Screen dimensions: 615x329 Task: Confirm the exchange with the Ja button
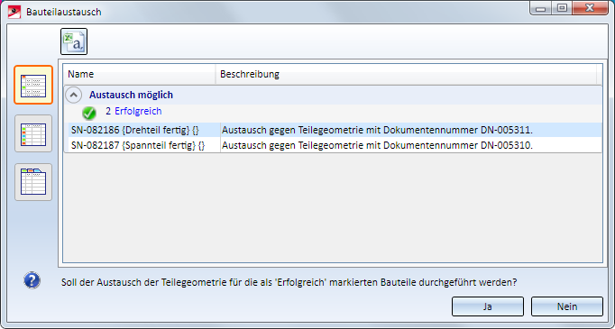[x=488, y=306]
